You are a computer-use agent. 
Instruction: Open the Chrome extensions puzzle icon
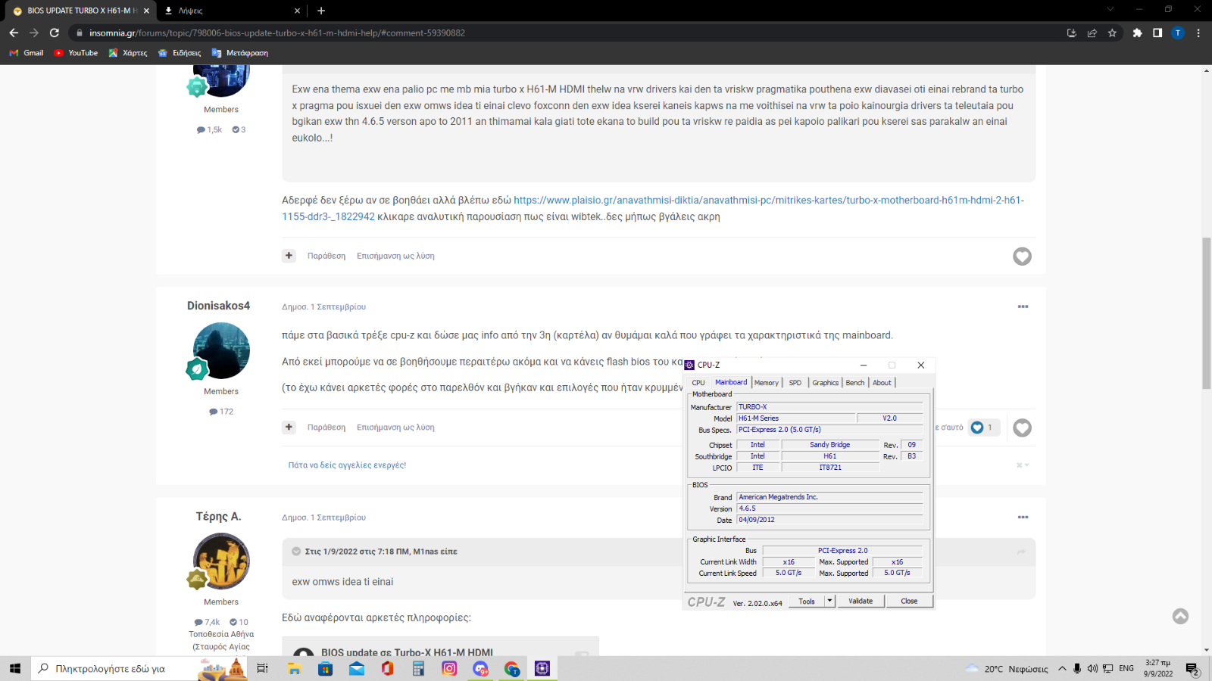click(1137, 33)
